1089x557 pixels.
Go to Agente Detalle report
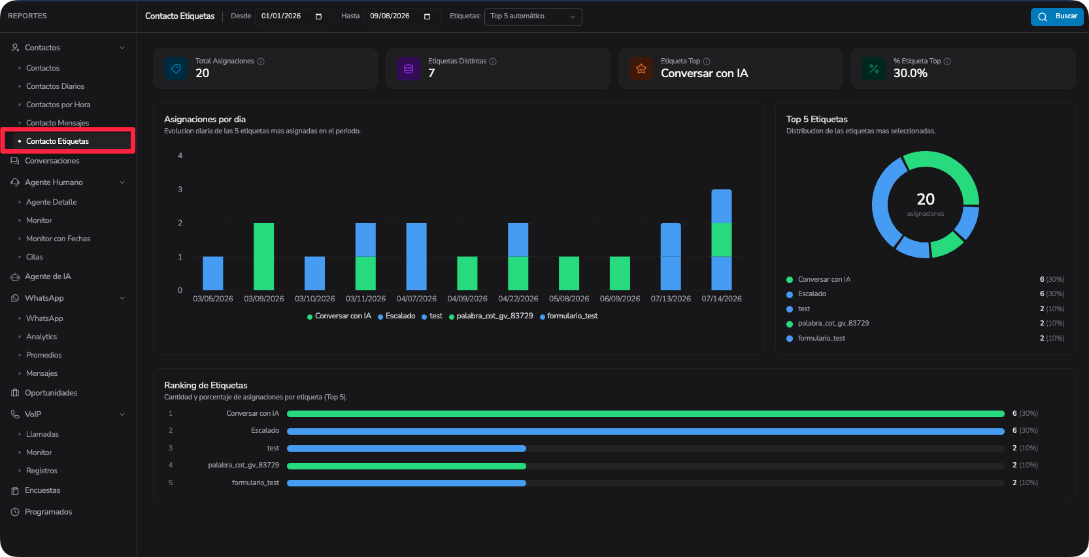click(52, 202)
